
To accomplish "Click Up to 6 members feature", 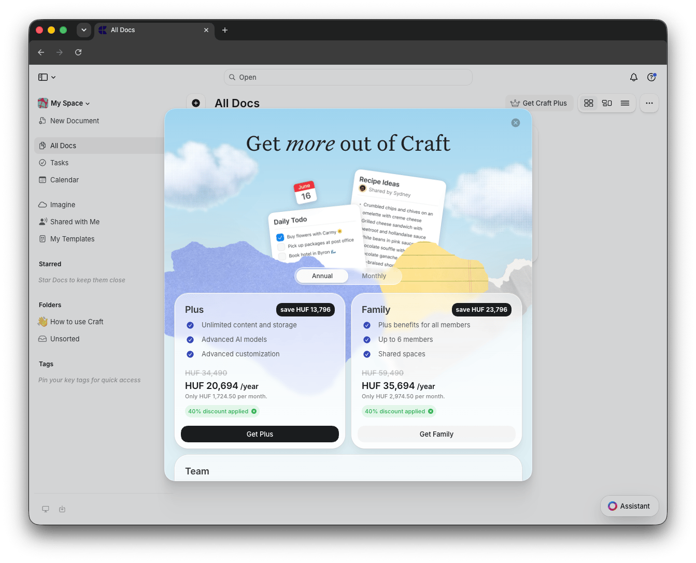I will [x=405, y=339].
